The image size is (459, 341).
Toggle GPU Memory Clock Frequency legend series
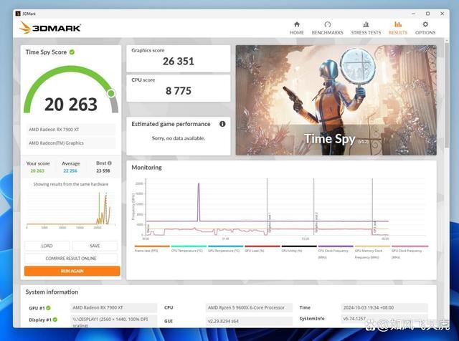(372, 251)
